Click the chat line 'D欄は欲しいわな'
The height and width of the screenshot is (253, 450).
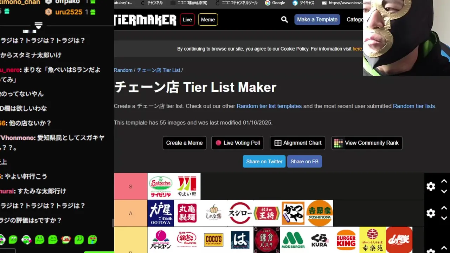[24, 109]
